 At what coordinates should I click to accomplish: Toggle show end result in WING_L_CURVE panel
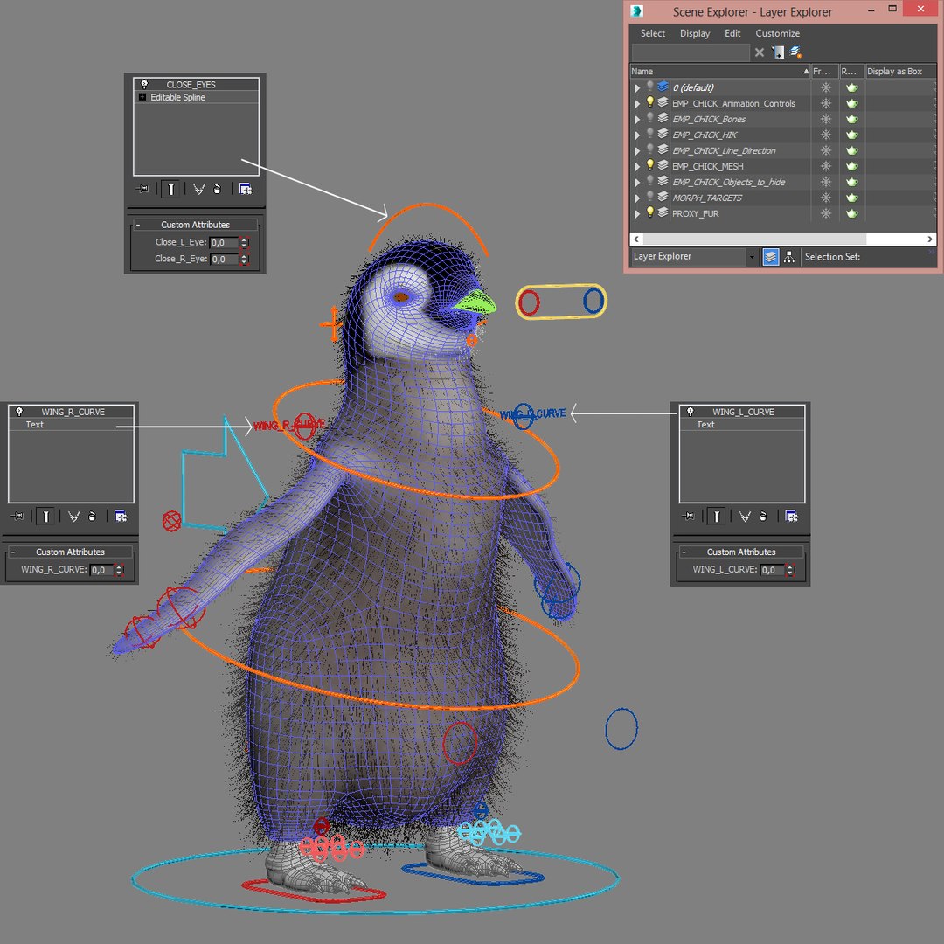(717, 516)
